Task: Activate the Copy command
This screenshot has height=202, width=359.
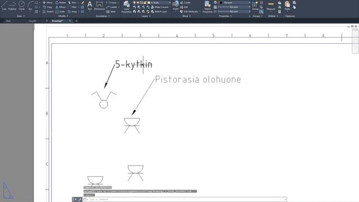Action: click(48, 7)
